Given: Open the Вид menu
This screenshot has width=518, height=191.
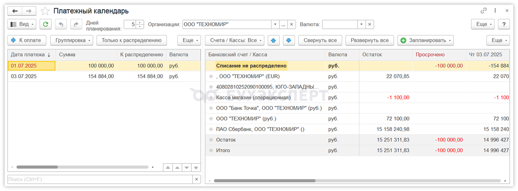Looking at the screenshot, I should point(22,24).
